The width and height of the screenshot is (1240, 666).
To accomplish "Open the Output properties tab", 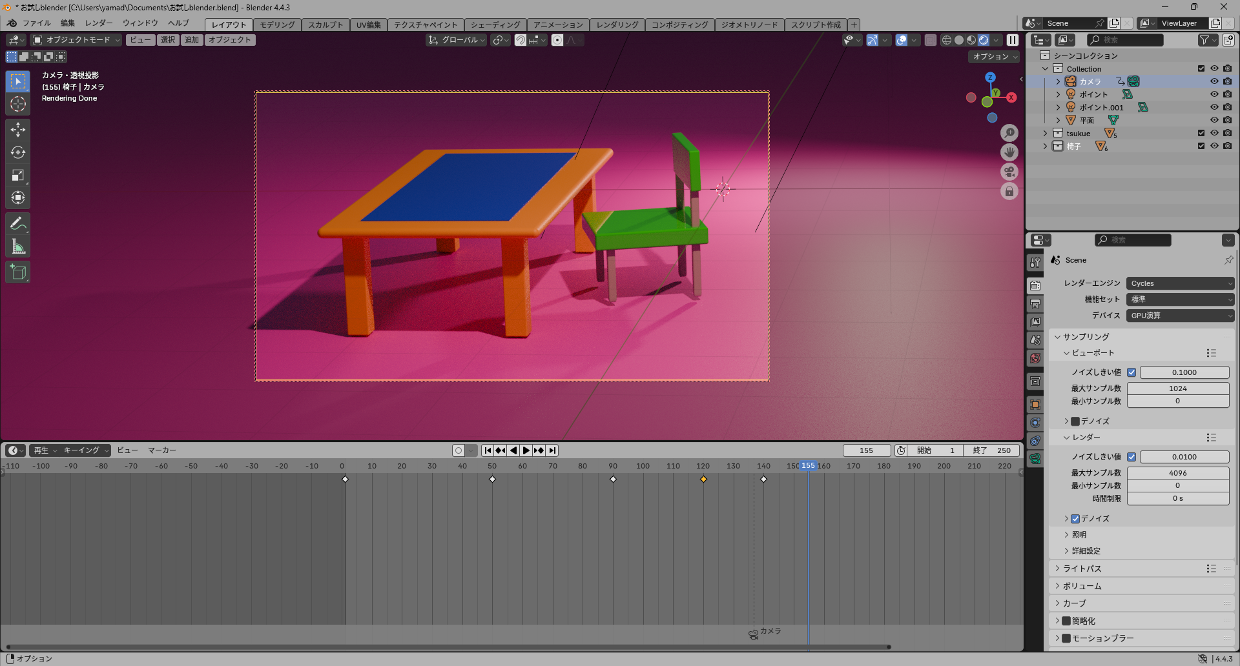I will [1035, 303].
